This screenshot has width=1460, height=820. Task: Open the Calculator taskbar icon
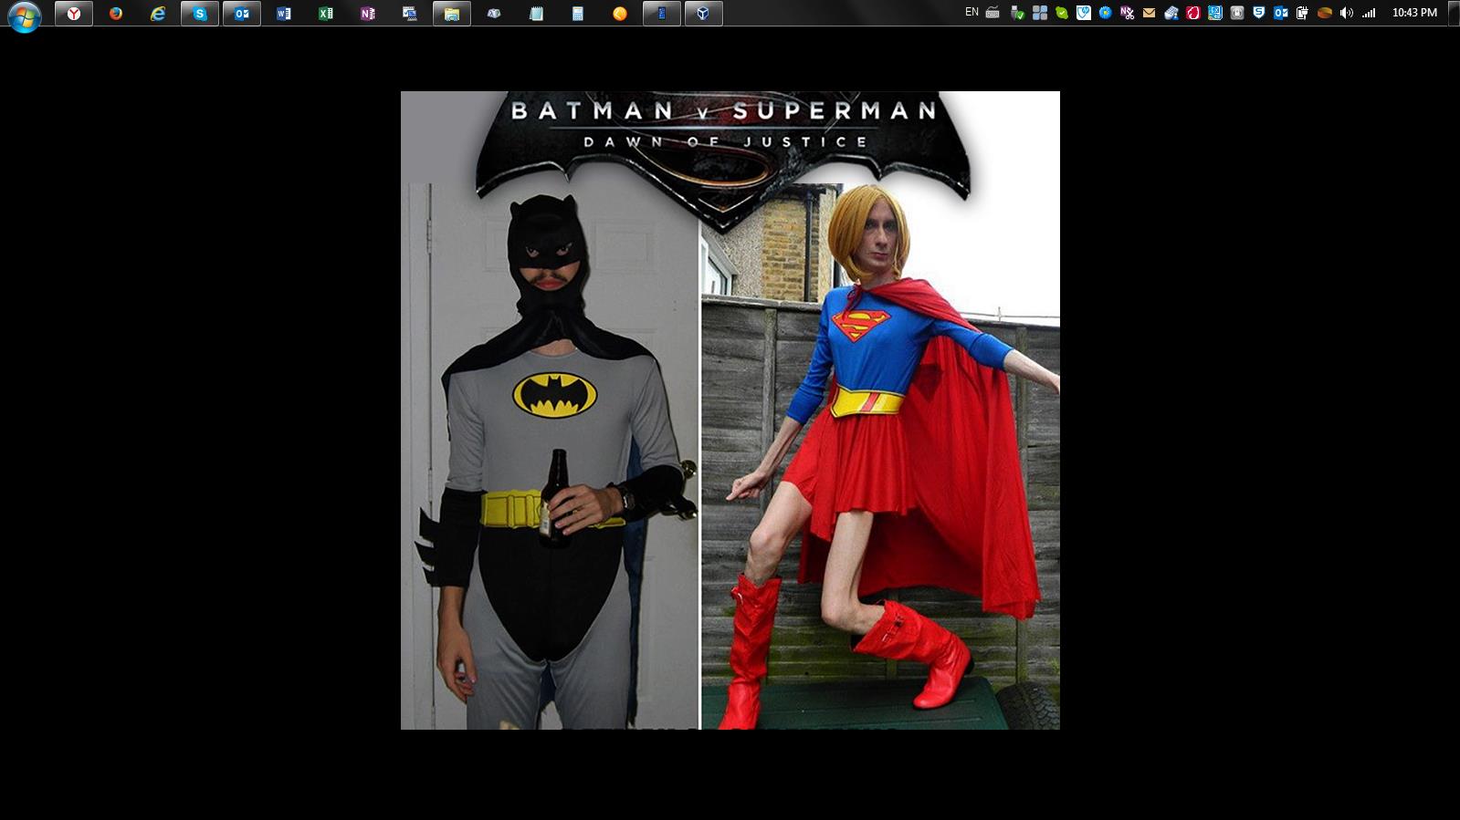tap(578, 14)
